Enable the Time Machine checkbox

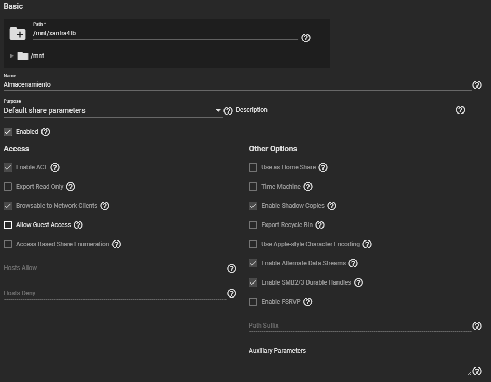(x=253, y=187)
